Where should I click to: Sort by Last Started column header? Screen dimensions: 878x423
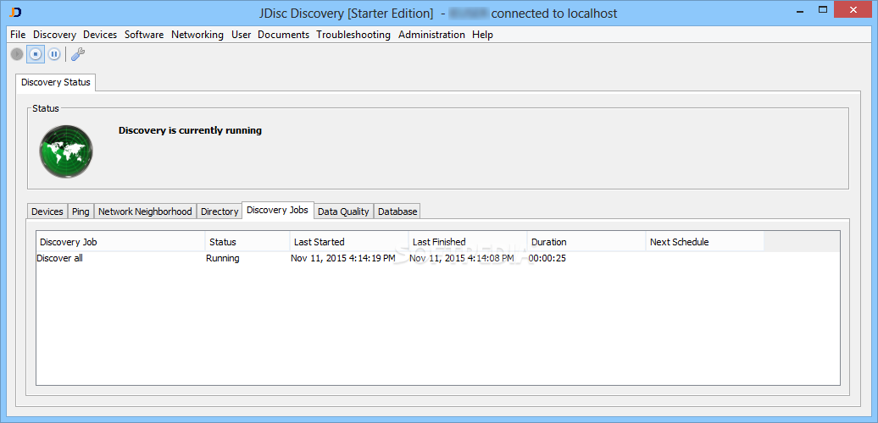point(349,242)
